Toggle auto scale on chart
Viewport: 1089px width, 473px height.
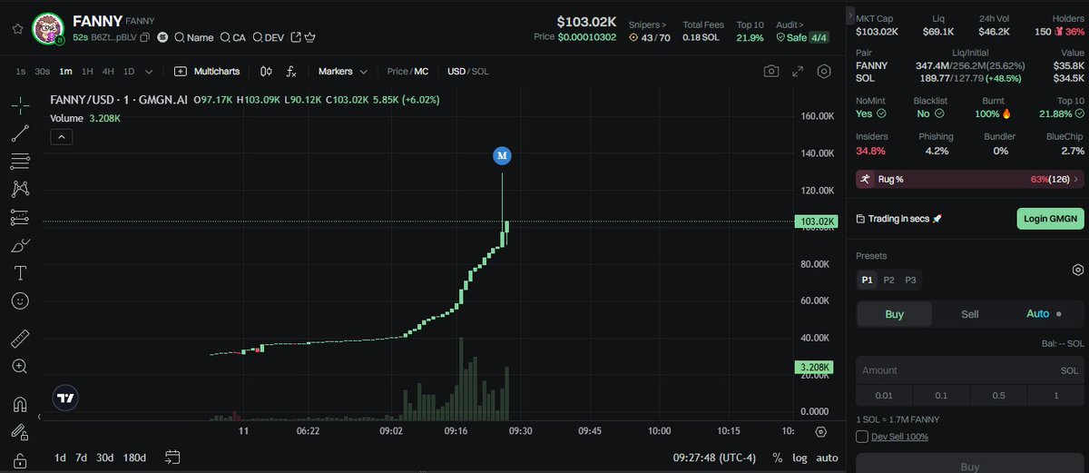(x=827, y=458)
